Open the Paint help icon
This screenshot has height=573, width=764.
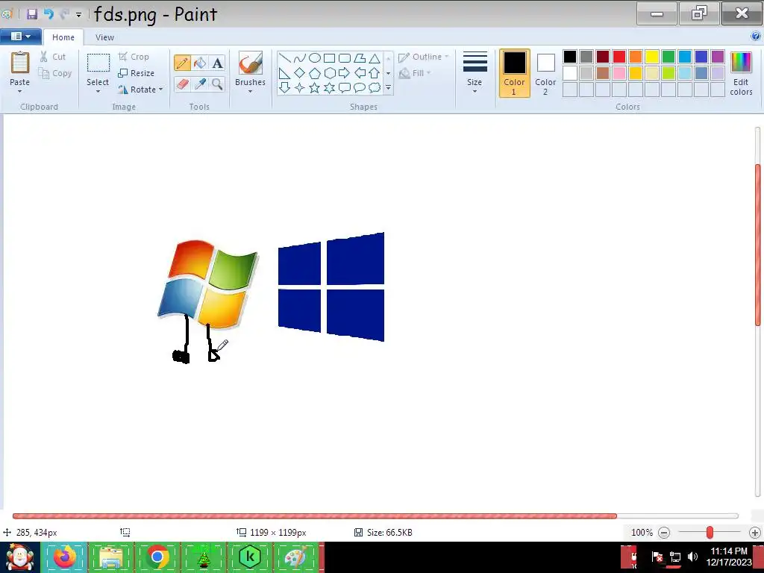click(756, 36)
